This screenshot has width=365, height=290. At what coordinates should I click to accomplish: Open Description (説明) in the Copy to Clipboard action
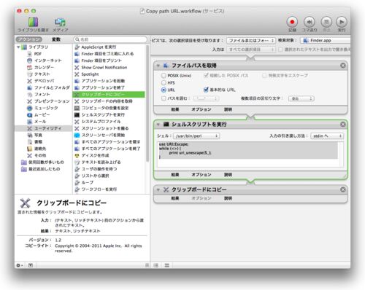coord(228,198)
